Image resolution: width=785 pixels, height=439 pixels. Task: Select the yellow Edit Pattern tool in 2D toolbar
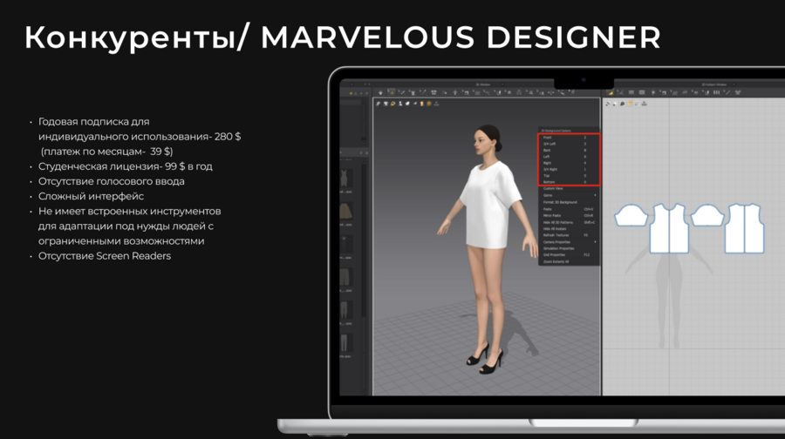[611, 92]
